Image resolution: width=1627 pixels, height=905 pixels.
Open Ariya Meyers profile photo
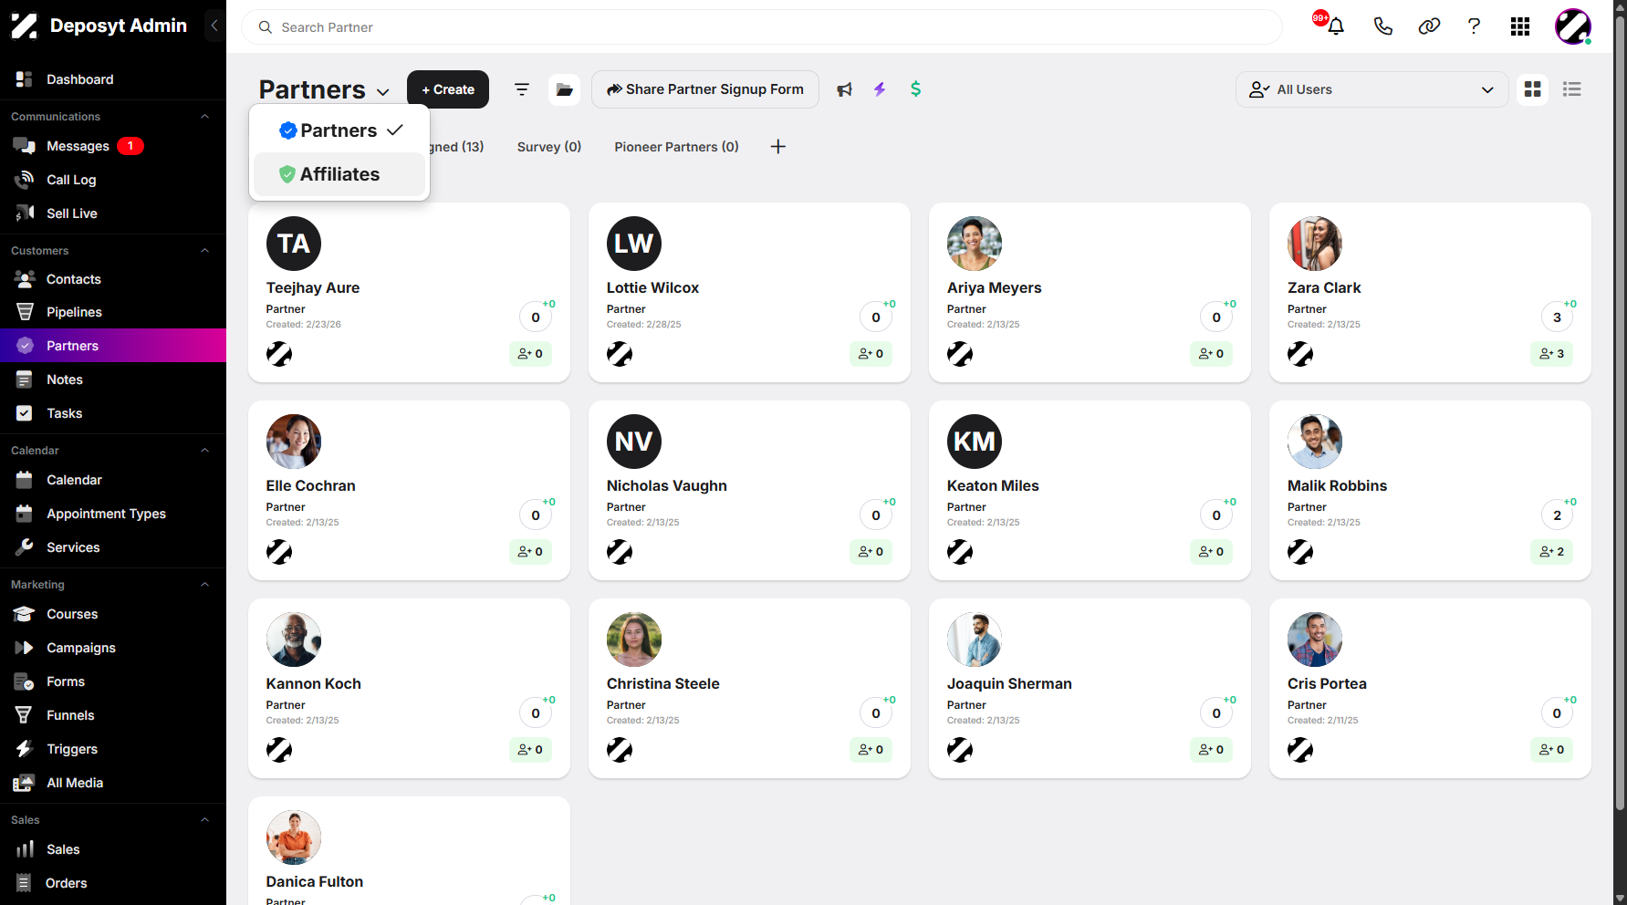click(x=975, y=244)
